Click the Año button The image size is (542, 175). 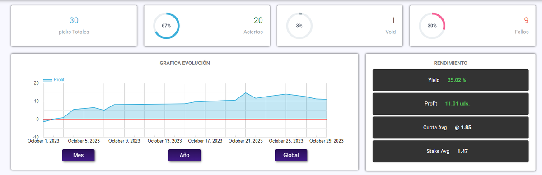coord(184,155)
